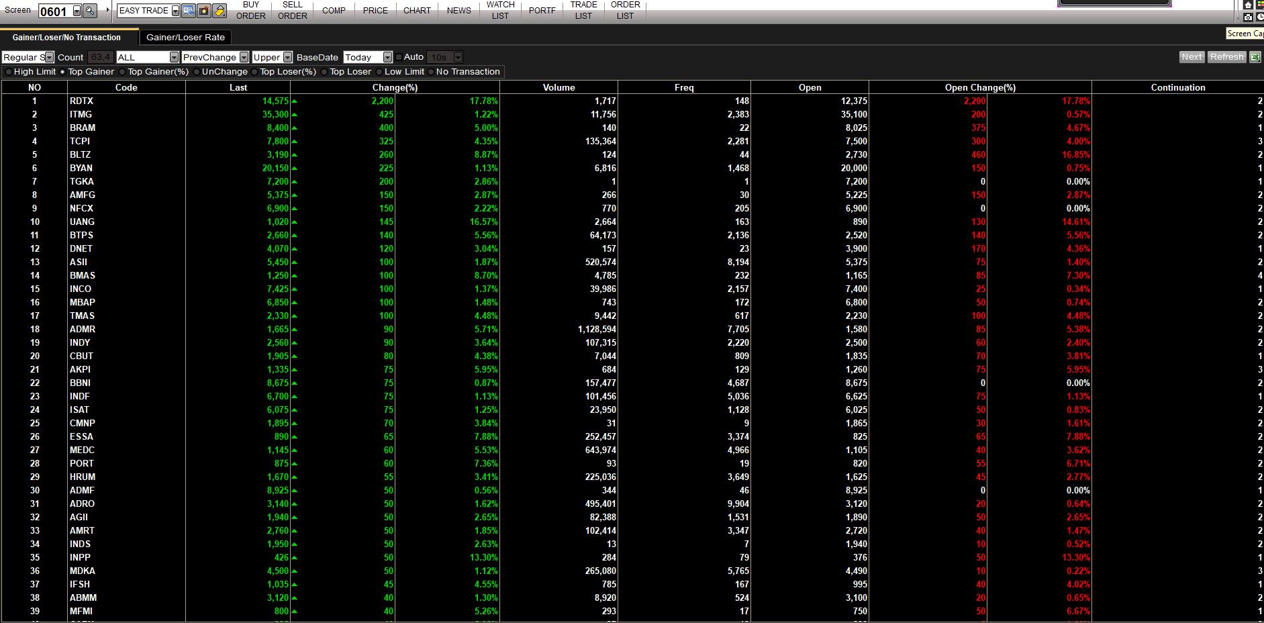Open the TRADE LIST menu
The height and width of the screenshot is (623, 1264).
(583, 10)
